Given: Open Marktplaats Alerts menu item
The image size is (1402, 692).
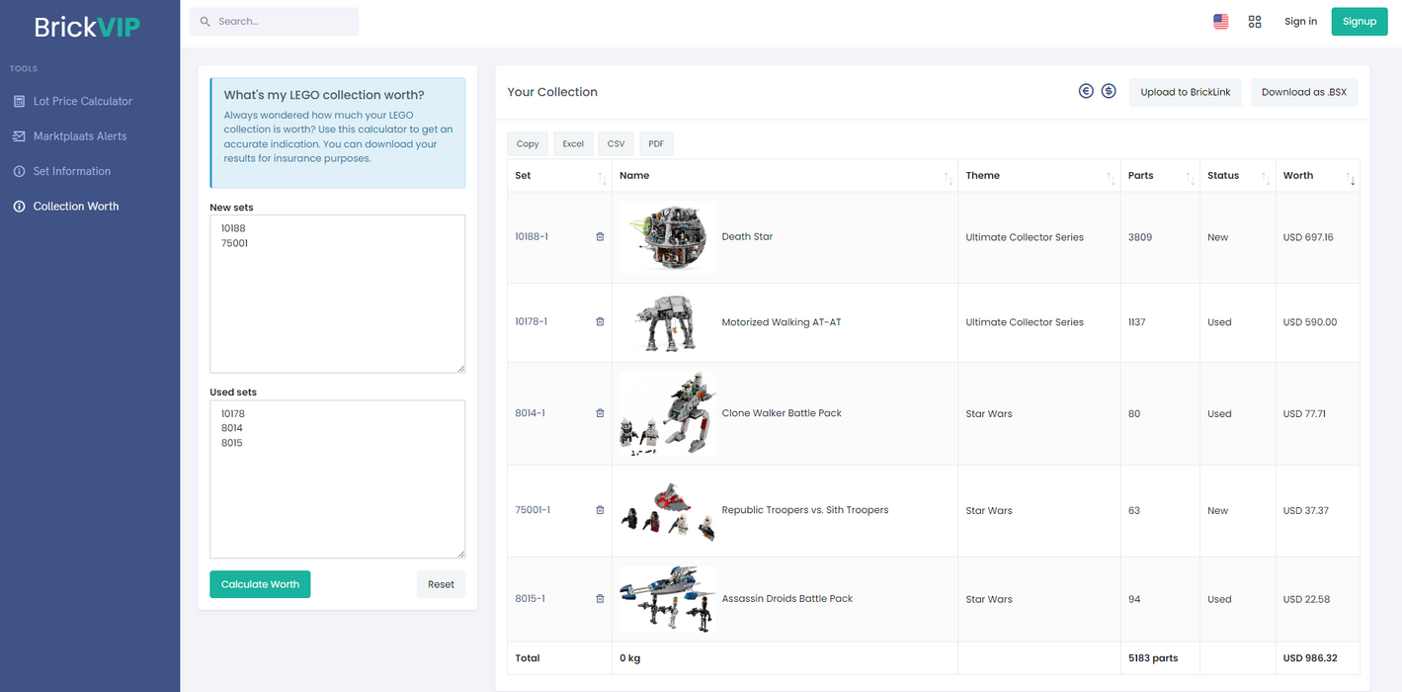Looking at the screenshot, I should tap(80, 136).
